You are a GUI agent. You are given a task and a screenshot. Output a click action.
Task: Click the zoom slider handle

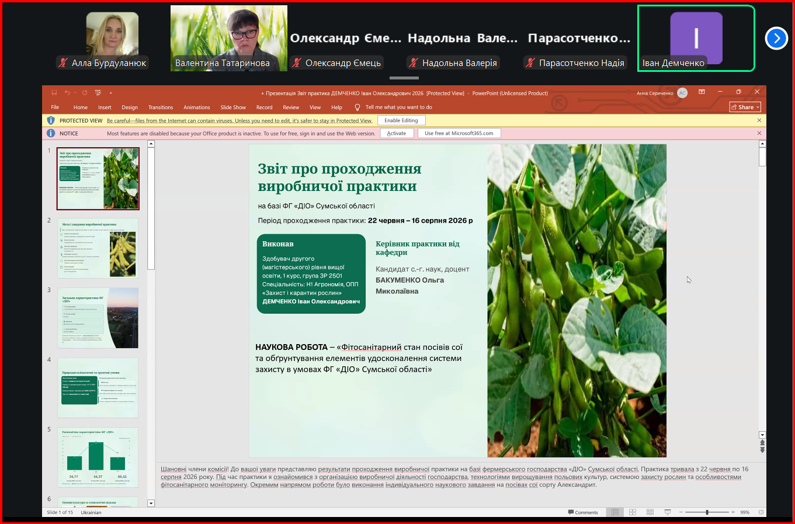707,512
